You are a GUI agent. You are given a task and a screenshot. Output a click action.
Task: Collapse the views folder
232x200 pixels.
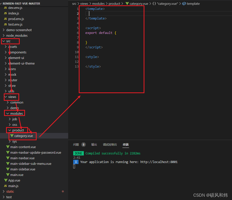pos(6,97)
